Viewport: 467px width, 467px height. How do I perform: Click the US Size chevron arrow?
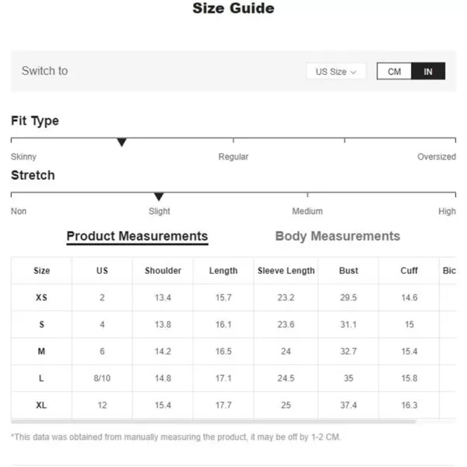click(353, 72)
